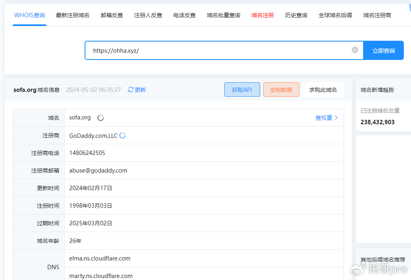Select the email abuse@godaddy.com
The width and height of the screenshot is (411, 280).
pos(98,171)
